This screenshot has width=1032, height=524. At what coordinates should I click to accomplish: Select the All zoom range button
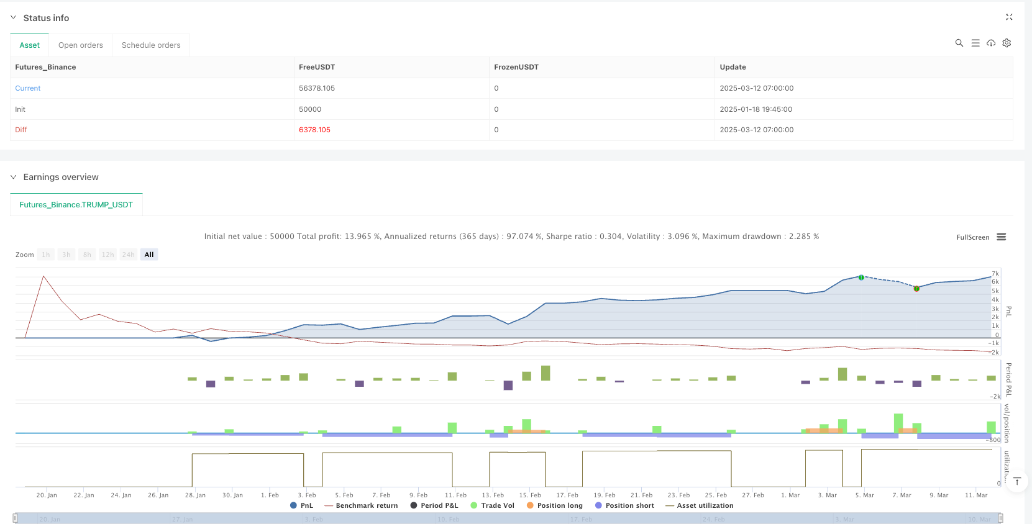click(149, 255)
